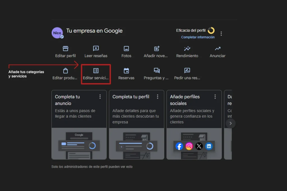The width and height of the screenshot is (287, 191).
Task: Click Solo los administradores notice text
Action: (x=92, y=167)
